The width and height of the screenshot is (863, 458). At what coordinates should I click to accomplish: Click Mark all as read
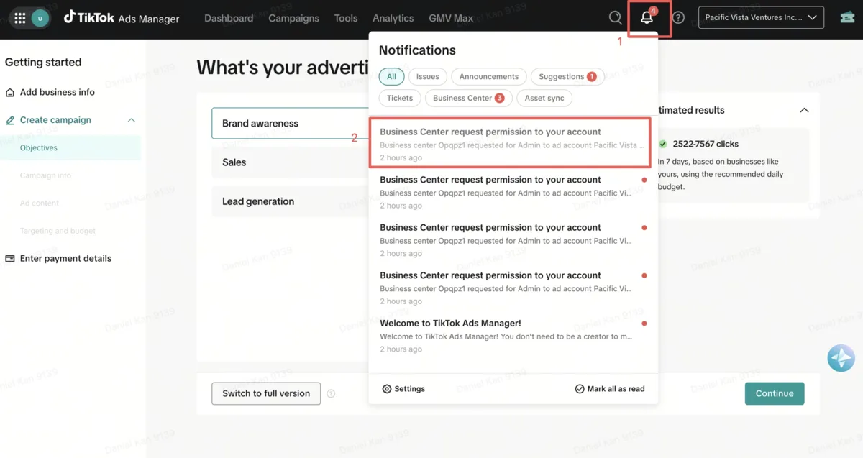click(610, 389)
